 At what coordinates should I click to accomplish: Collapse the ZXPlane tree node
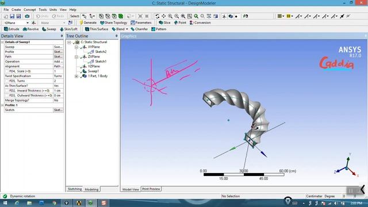[76, 57]
